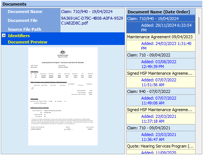Select Claim: 940 - 07/07/2022 entry
The image size is (203, 155).
tap(161, 91)
